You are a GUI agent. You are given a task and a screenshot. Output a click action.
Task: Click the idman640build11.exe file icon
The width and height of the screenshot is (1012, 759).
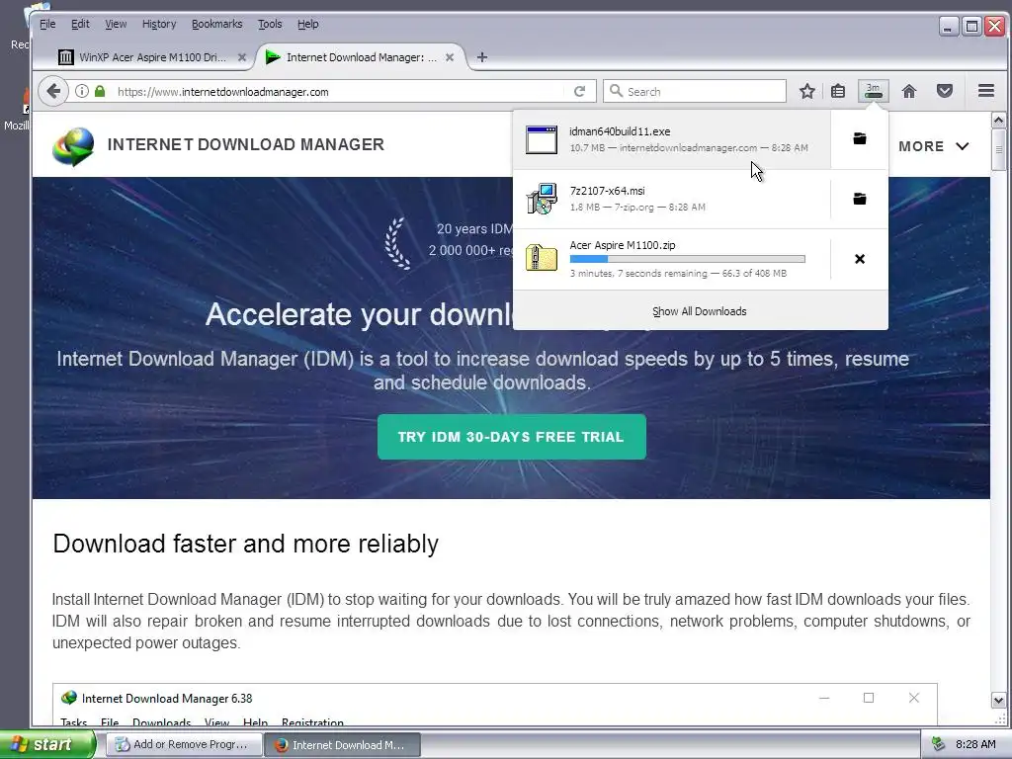[x=542, y=139]
